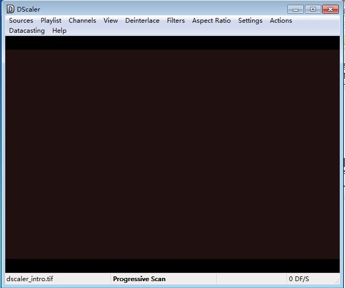Click the Progressive Scan status panel
Viewport: 345px width, 288px height.
click(x=139, y=279)
